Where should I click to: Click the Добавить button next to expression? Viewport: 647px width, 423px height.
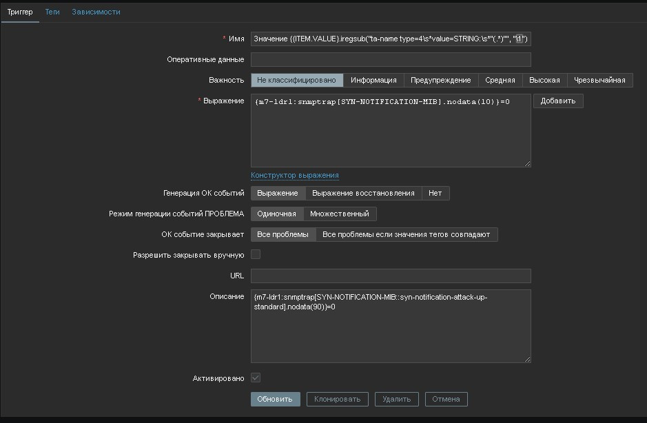(x=558, y=101)
